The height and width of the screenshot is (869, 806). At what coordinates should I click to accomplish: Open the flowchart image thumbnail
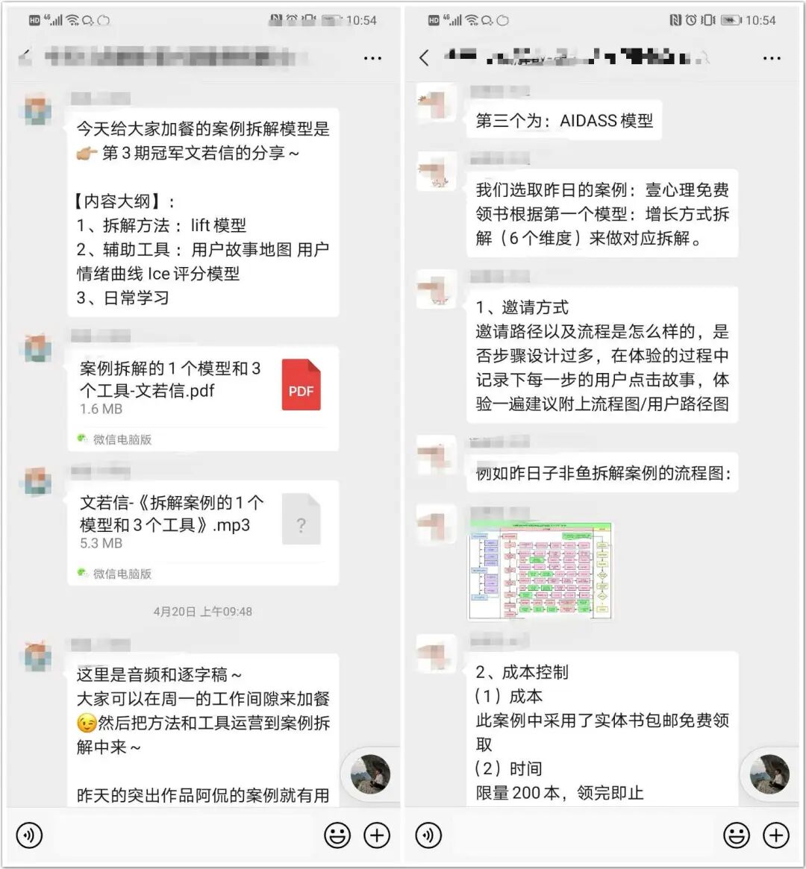pos(540,571)
